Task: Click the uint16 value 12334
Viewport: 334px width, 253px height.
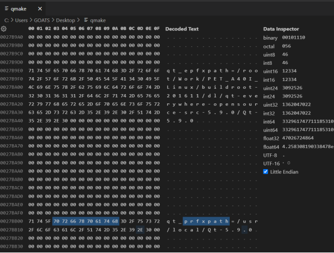Action: coord(289,72)
